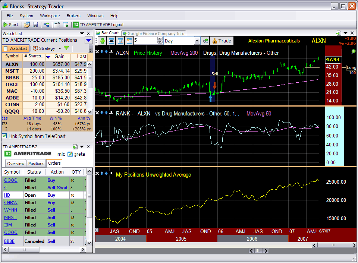Switch to the Overview tab
The image size is (358, 263).
pos(16,163)
